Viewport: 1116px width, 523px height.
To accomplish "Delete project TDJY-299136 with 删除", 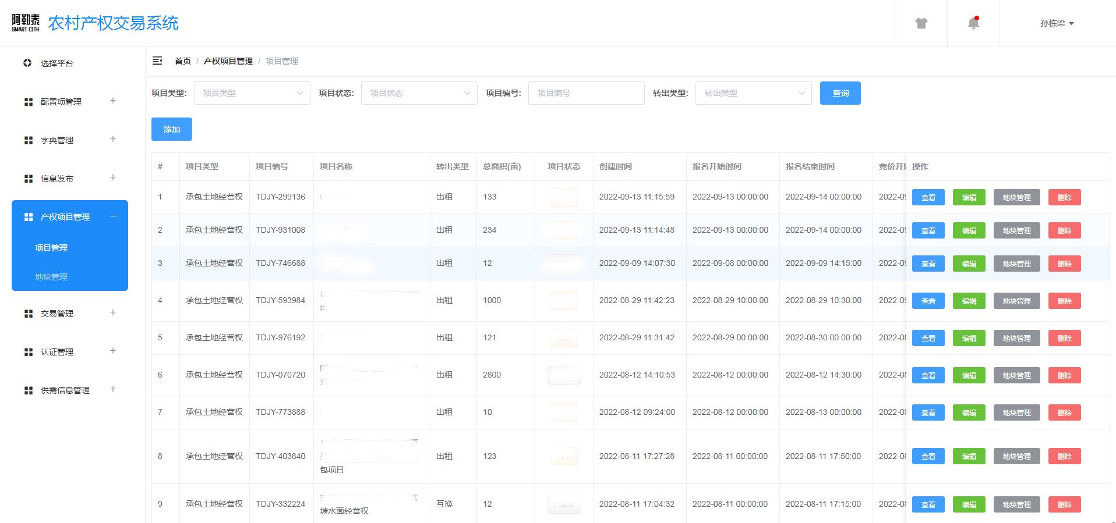I will (x=1065, y=197).
